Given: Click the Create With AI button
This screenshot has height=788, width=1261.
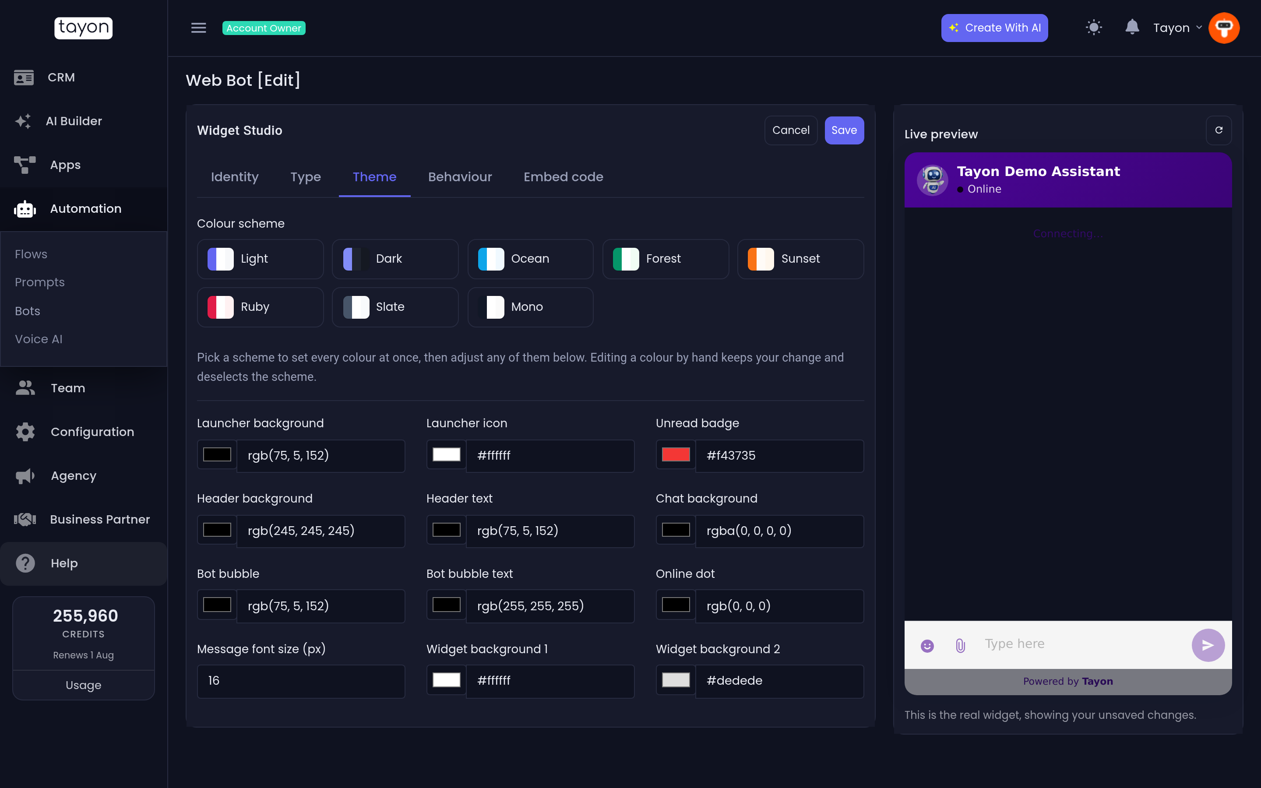Looking at the screenshot, I should (x=994, y=28).
